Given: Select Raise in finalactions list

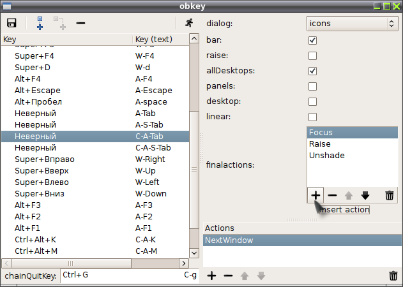Looking at the screenshot, I should pos(352,143).
